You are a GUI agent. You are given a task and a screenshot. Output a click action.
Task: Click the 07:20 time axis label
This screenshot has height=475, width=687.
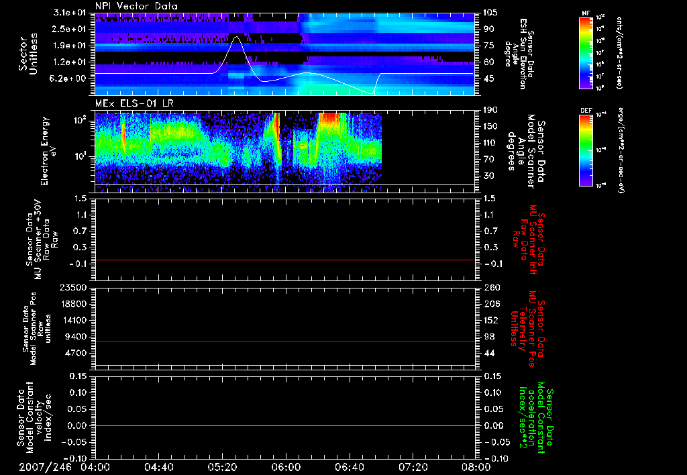[413, 467]
